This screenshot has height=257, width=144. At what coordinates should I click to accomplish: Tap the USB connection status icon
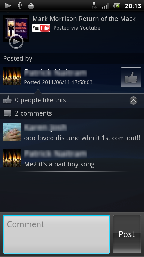coord(19,6)
